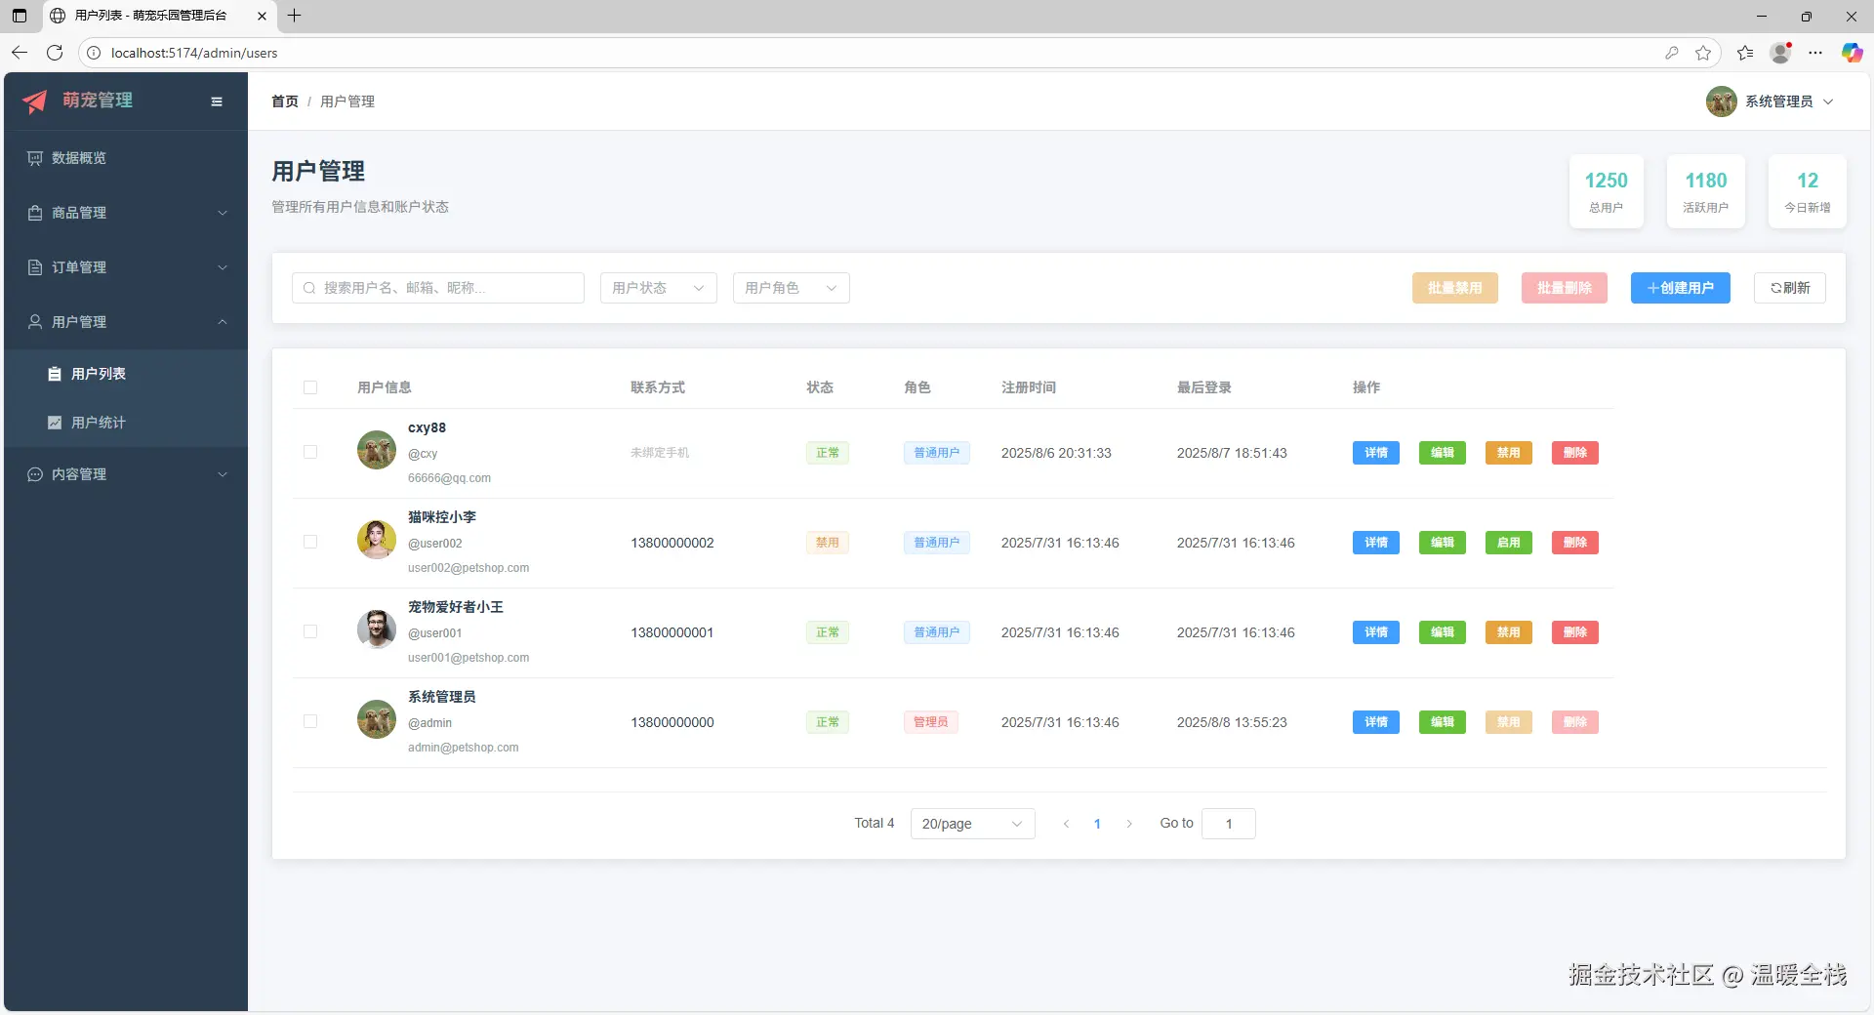Bookmark page with the star icon

coord(1703,53)
